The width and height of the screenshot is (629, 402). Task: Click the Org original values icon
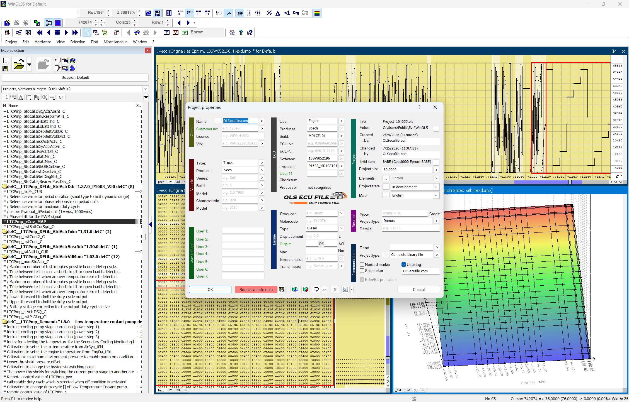pos(296,13)
